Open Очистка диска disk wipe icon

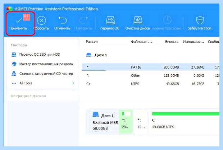click(137, 20)
